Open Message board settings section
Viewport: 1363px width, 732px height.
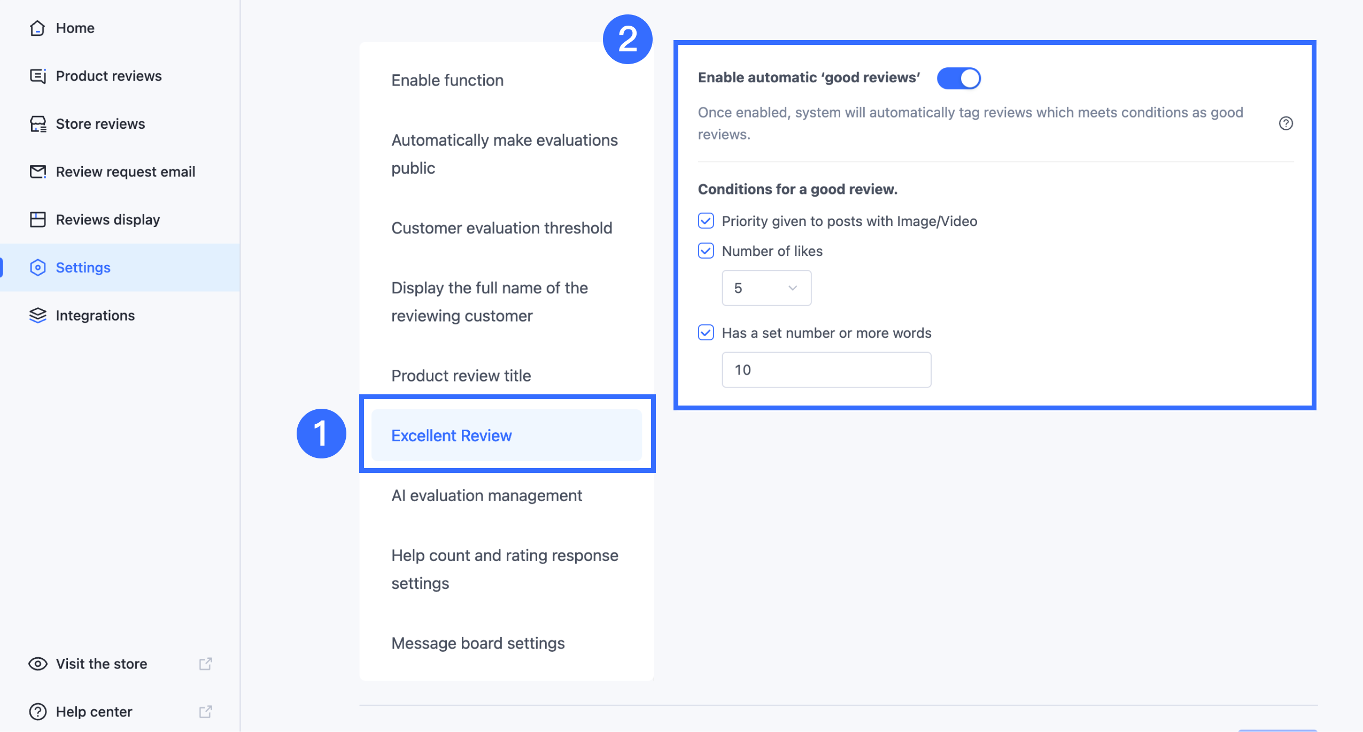(478, 643)
